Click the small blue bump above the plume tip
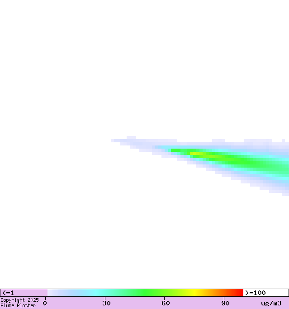 (131, 137)
